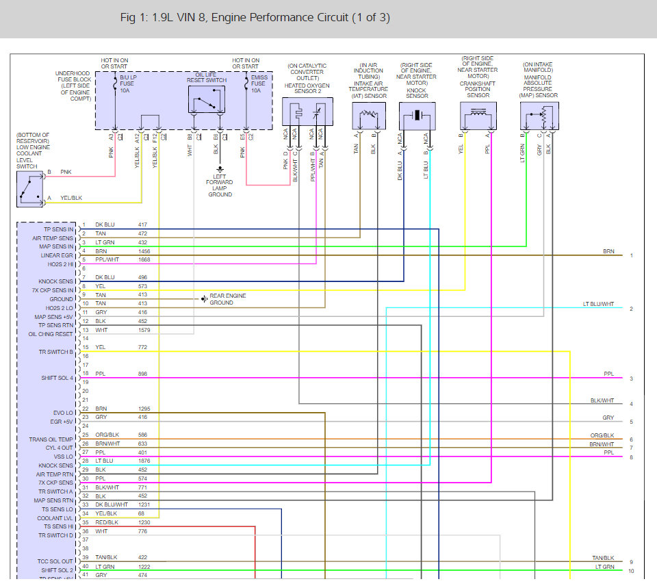
Task: Select the TRANS OIL TEMP pin label
Action: pos(51,439)
